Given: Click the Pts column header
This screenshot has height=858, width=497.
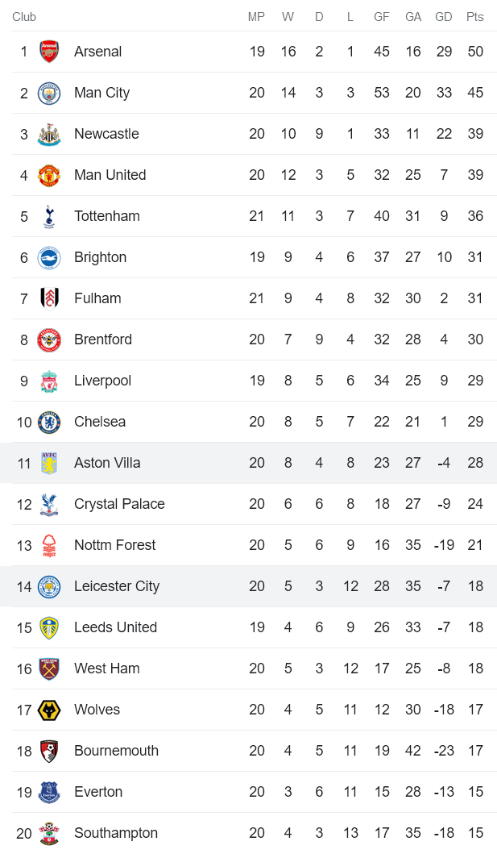Looking at the screenshot, I should (x=475, y=17).
